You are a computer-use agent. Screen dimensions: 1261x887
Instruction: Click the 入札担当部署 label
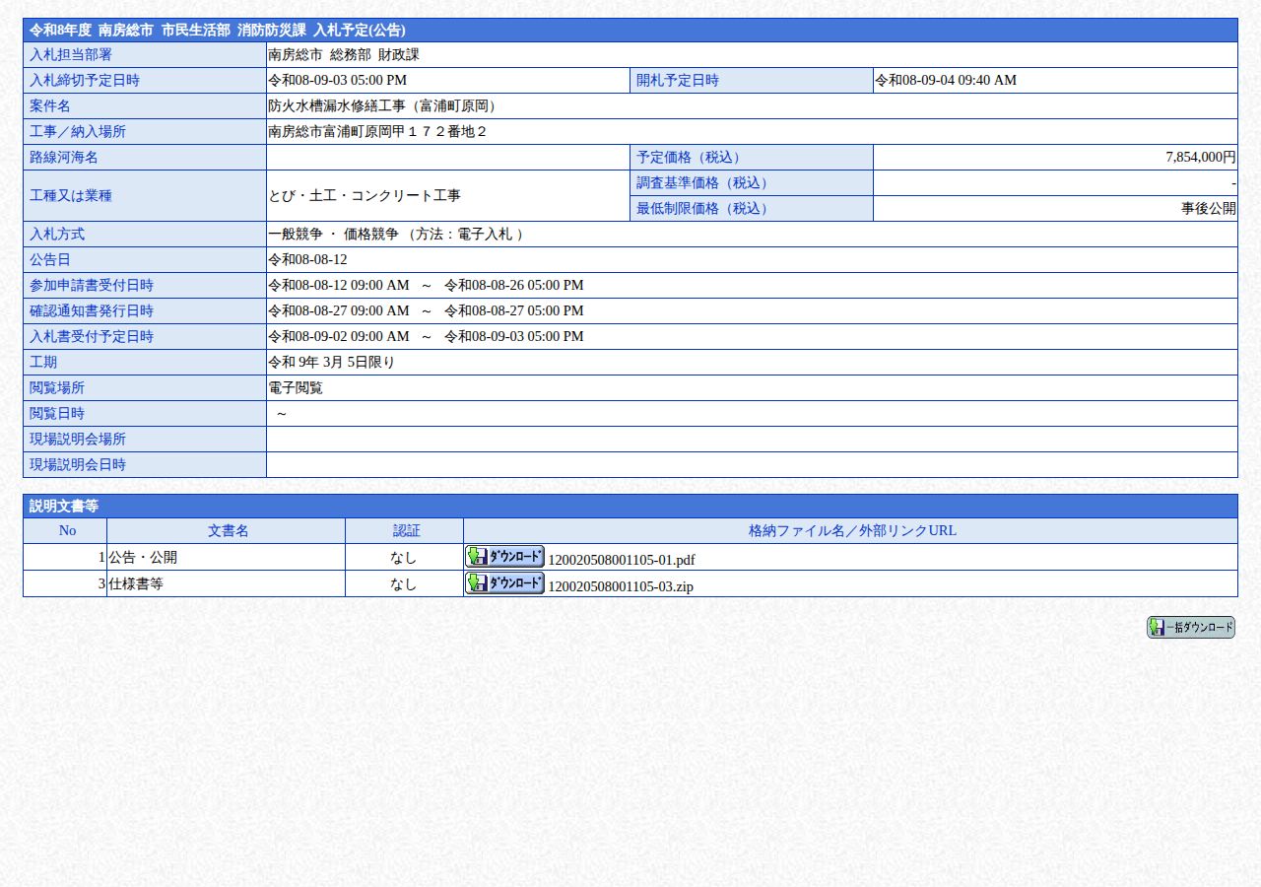[x=71, y=55]
